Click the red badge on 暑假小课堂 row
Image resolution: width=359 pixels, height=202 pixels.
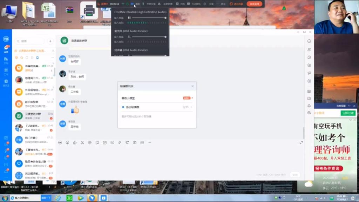click(187, 98)
